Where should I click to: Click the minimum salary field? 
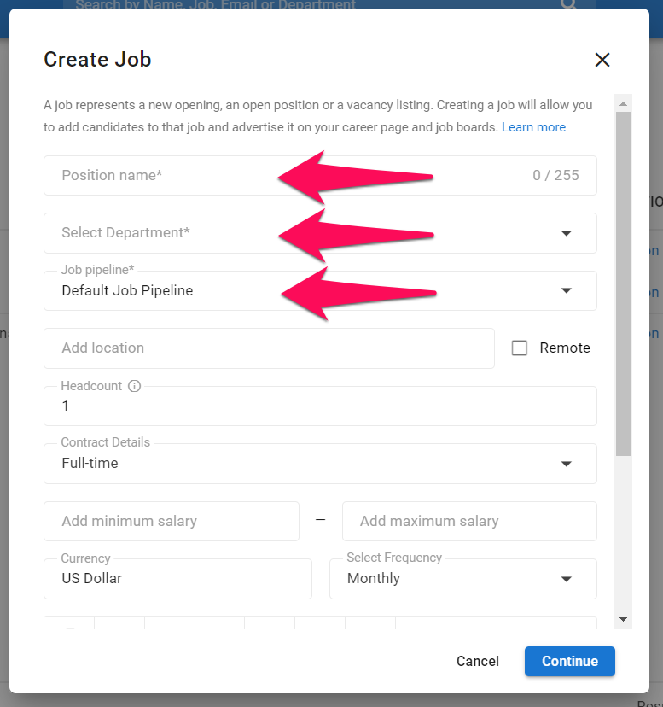pyautogui.click(x=171, y=521)
